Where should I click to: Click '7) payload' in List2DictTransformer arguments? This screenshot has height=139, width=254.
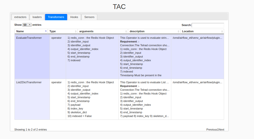74,105
